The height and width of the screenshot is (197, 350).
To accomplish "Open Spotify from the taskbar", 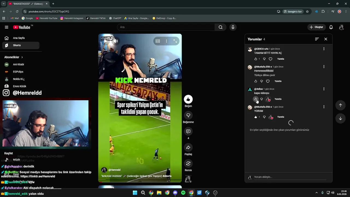I will click(183, 193).
